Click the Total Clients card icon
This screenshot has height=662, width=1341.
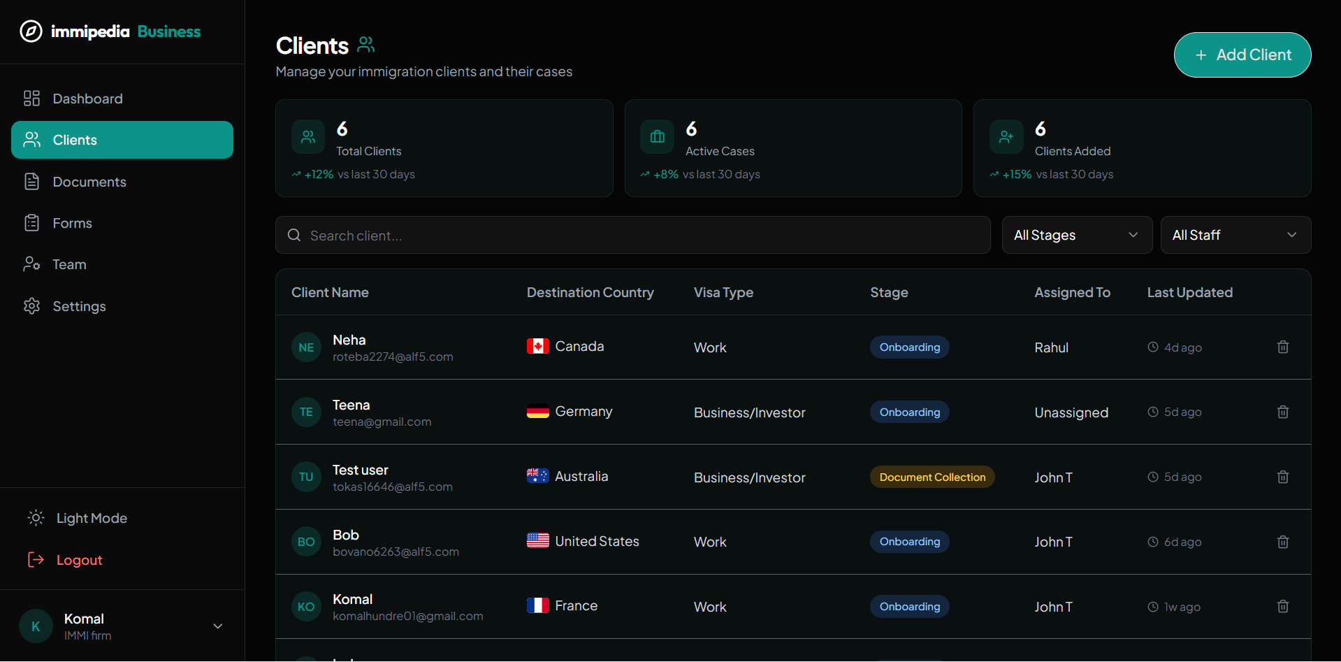click(308, 137)
